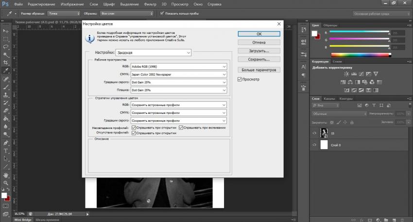The width and height of the screenshot is (413, 222).
Task: Click the Больше параметров button
Action: pyautogui.click(x=259, y=70)
